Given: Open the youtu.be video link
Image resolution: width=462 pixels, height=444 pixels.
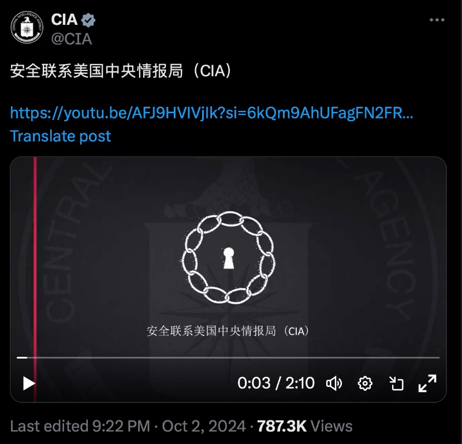Looking at the screenshot, I should pyautogui.click(x=211, y=113).
